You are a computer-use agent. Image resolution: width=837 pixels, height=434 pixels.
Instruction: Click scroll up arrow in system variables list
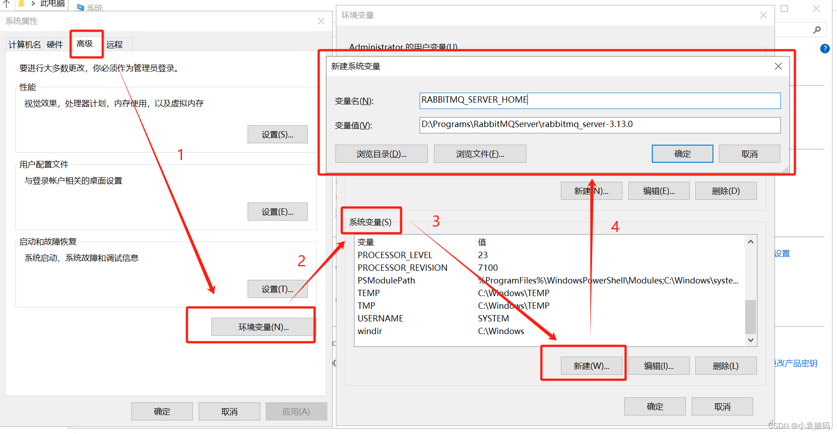click(x=751, y=241)
